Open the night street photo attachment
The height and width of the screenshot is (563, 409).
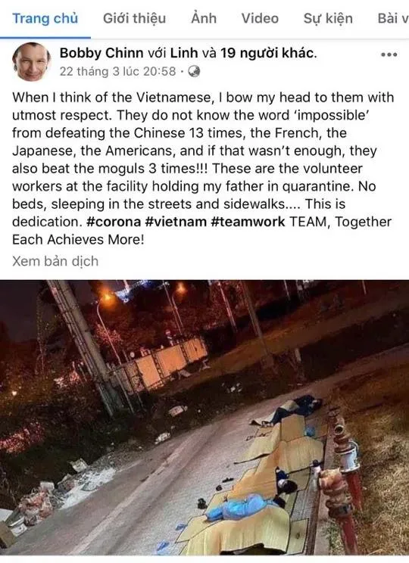204,417
